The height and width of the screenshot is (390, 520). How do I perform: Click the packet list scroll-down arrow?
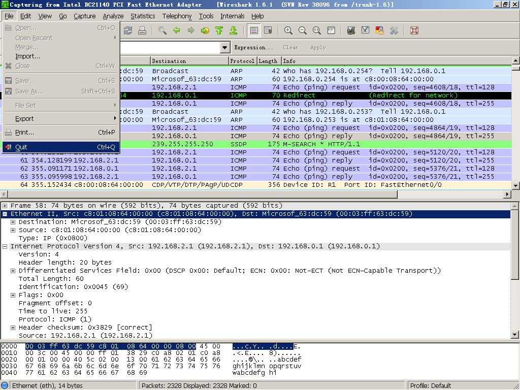coord(515,186)
